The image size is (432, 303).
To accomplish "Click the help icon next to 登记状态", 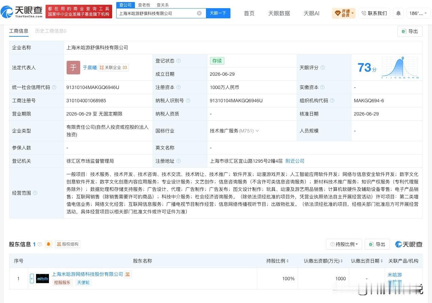I will point(178,61).
